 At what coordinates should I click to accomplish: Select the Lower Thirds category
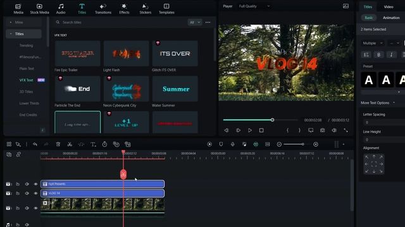coord(29,103)
